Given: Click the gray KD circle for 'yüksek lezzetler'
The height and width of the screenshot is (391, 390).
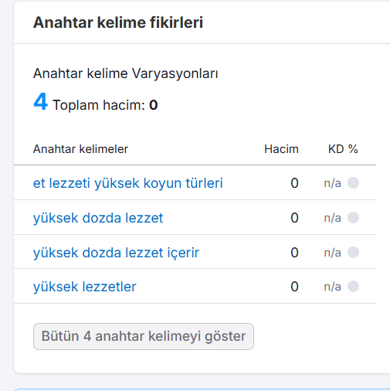Looking at the screenshot, I should pos(353,287).
